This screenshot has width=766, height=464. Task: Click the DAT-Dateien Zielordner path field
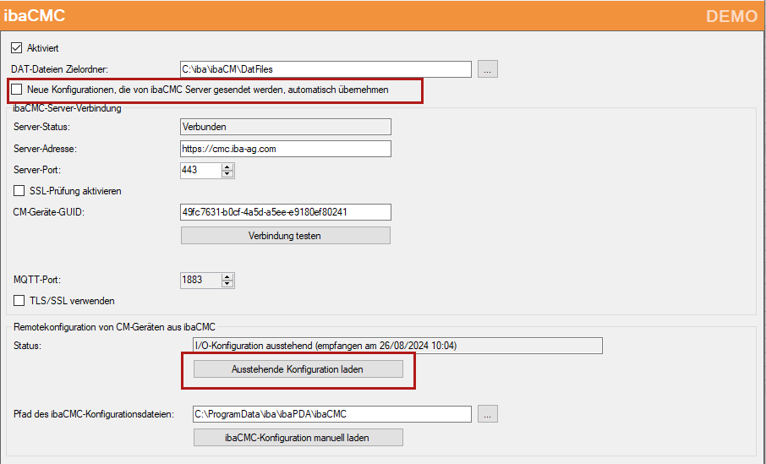326,69
